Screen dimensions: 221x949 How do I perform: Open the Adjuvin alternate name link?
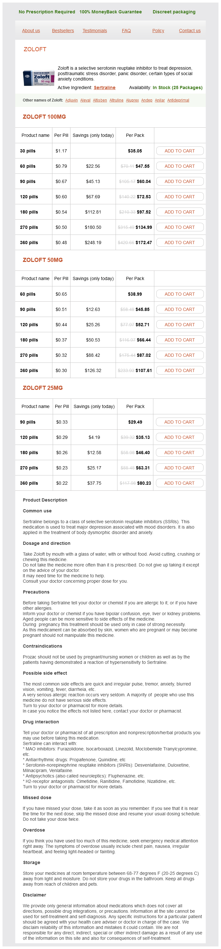[x=71, y=100]
